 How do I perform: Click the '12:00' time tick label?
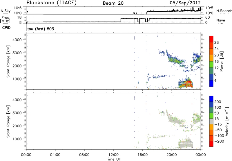click(x=113, y=155)
